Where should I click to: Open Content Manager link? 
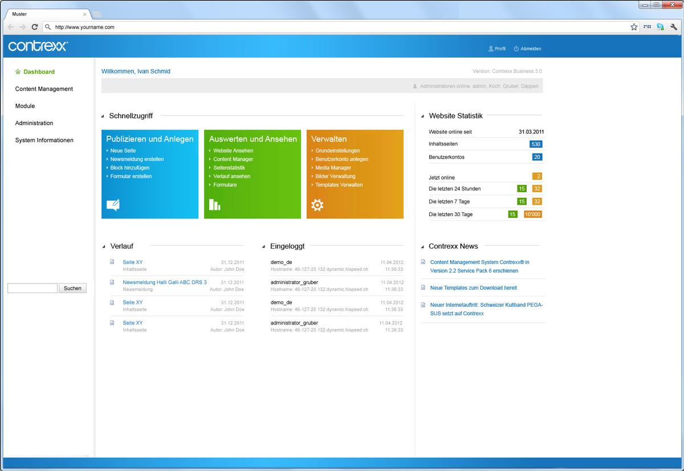(x=233, y=159)
